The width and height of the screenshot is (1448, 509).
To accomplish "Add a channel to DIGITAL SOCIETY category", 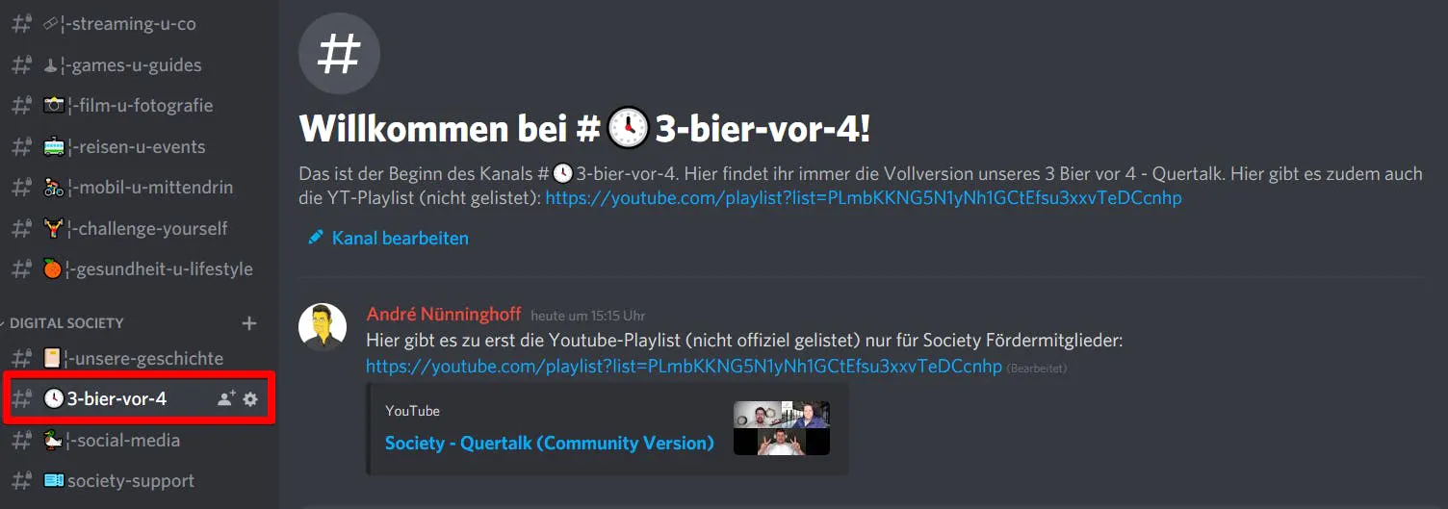I will pos(249,323).
